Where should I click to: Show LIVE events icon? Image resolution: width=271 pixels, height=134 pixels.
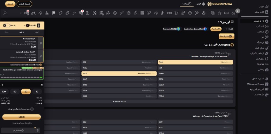226,13
